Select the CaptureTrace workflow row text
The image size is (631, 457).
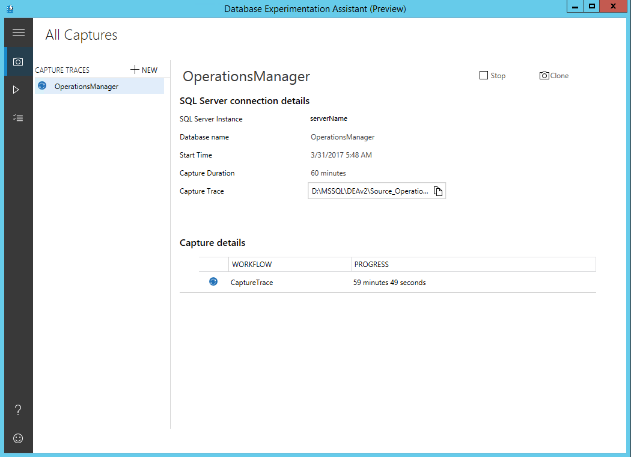252,283
